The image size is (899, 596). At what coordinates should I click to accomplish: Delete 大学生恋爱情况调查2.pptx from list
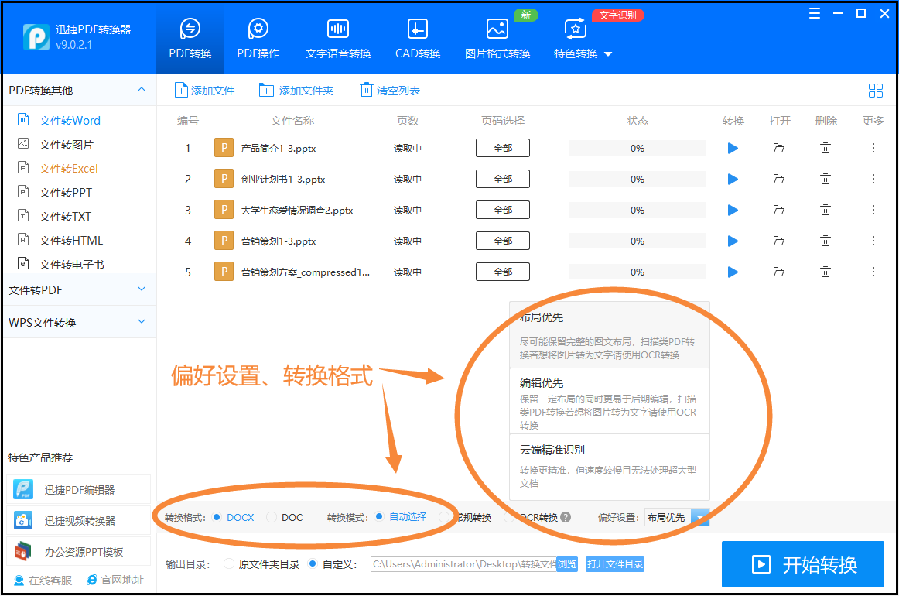click(x=825, y=211)
